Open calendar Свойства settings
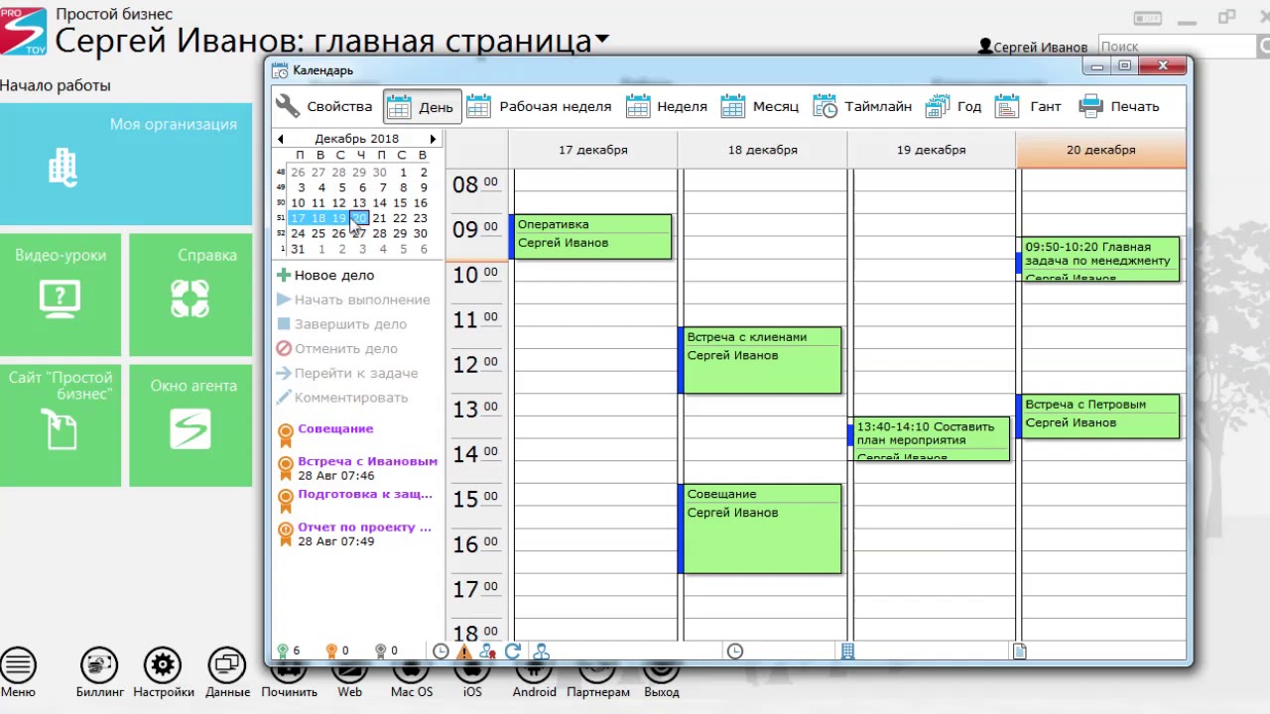Image resolution: width=1270 pixels, height=714 pixels. point(324,106)
